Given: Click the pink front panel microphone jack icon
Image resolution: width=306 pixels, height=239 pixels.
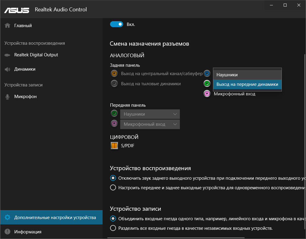Looking at the screenshot, I should [114, 123].
